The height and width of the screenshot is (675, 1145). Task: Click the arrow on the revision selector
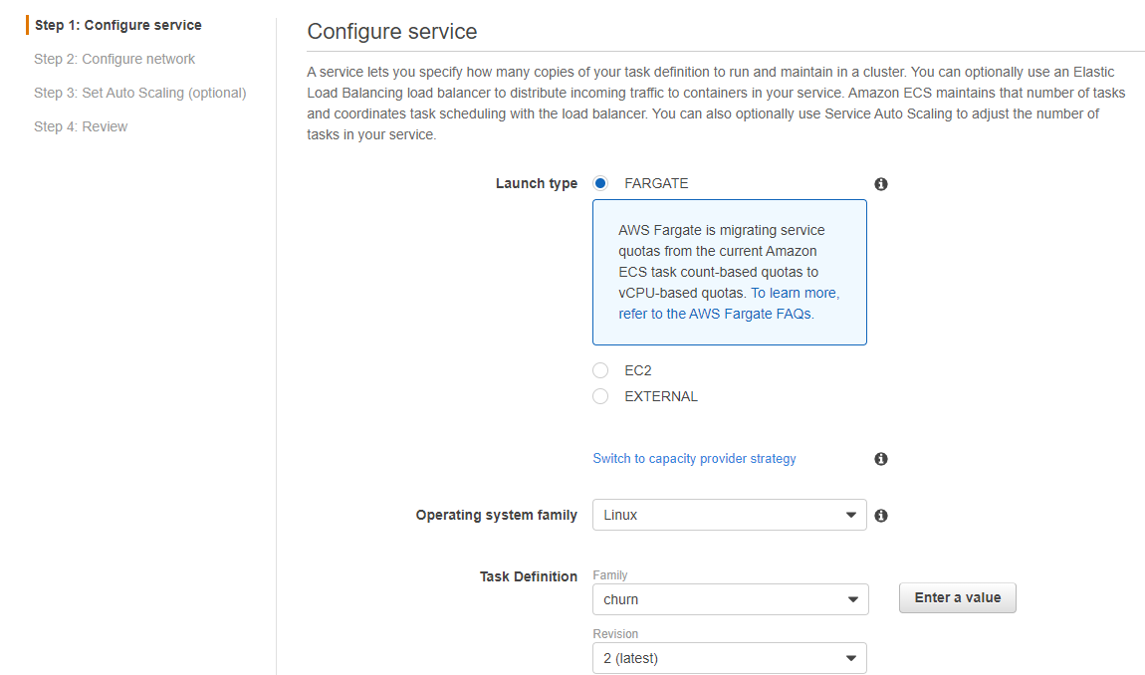(x=850, y=658)
